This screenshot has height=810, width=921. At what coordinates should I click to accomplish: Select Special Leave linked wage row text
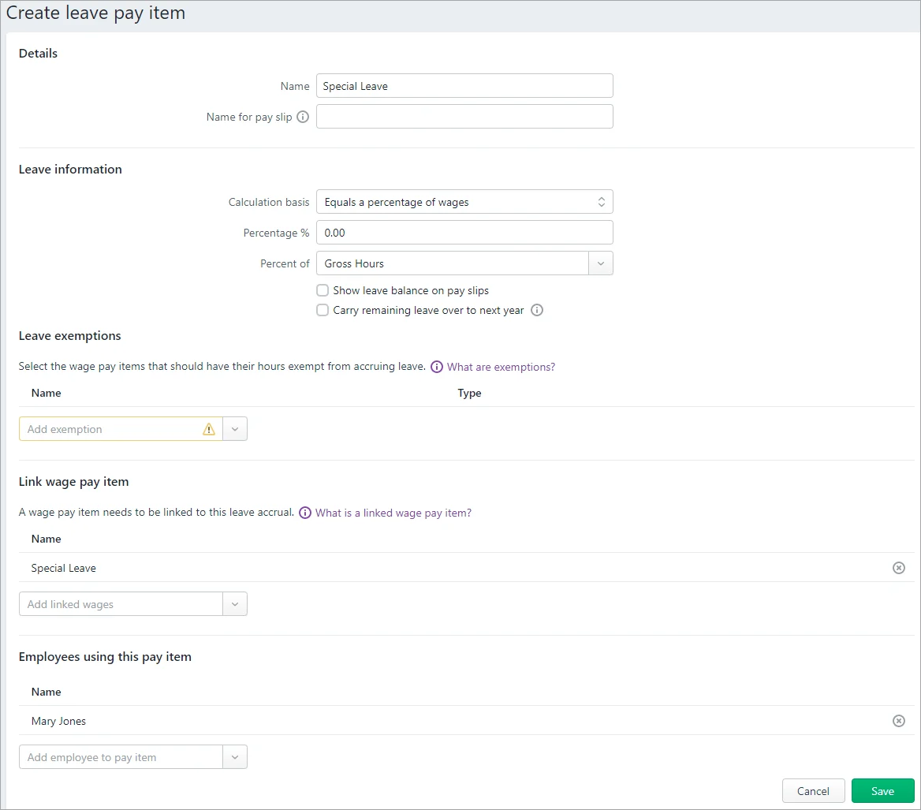pyautogui.click(x=63, y=569)
